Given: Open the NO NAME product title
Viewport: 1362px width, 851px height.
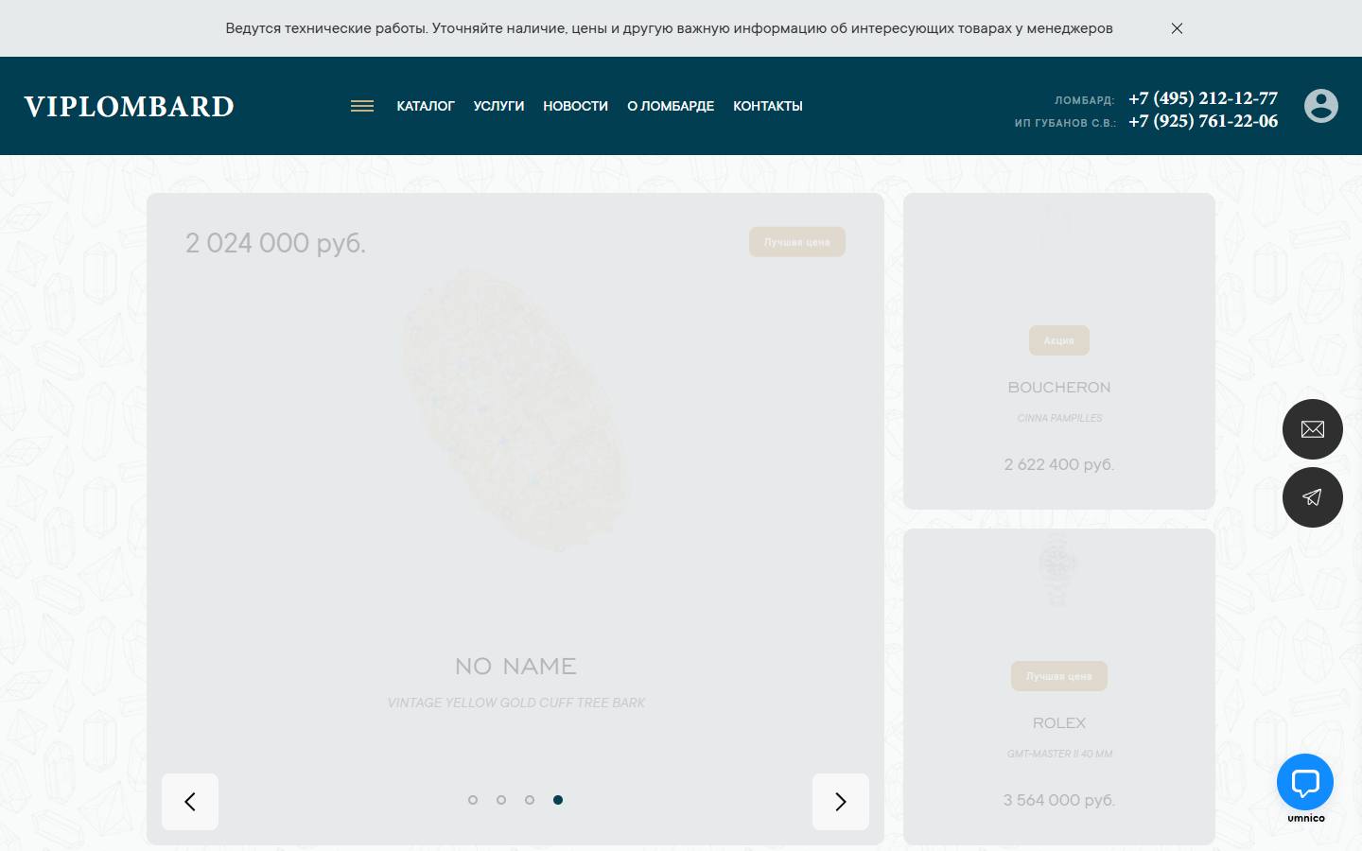Looking at the screenshot, I should (x=515, y=667).
